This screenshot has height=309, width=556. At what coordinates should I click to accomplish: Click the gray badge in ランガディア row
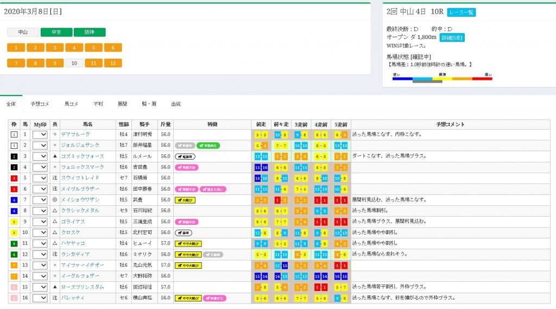click(213, 254)
